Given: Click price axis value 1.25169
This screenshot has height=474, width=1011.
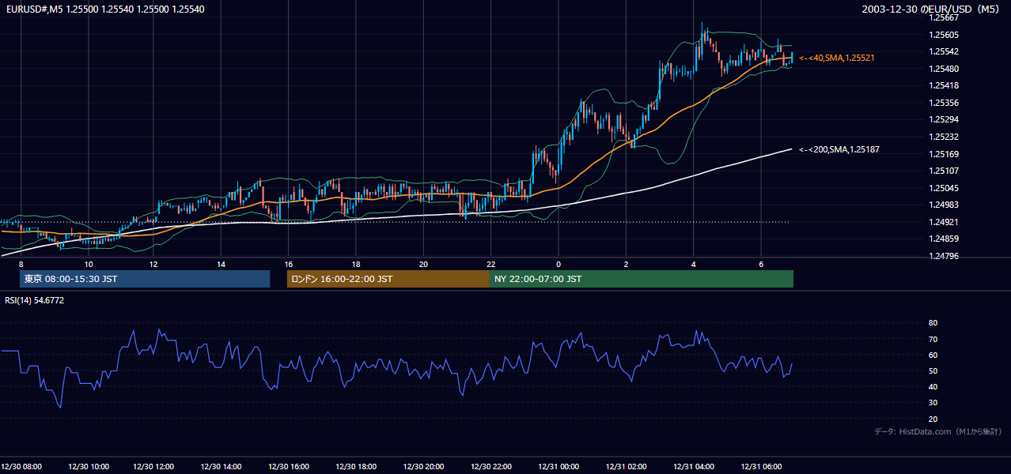Looking at the screenshot, I should [x=944, y=154].
